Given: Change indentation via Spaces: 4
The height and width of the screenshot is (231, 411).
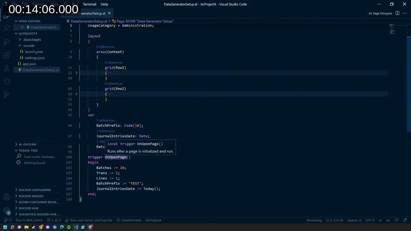Looking at the screenshot, I should pyautogui.click(x=354, y=220).
